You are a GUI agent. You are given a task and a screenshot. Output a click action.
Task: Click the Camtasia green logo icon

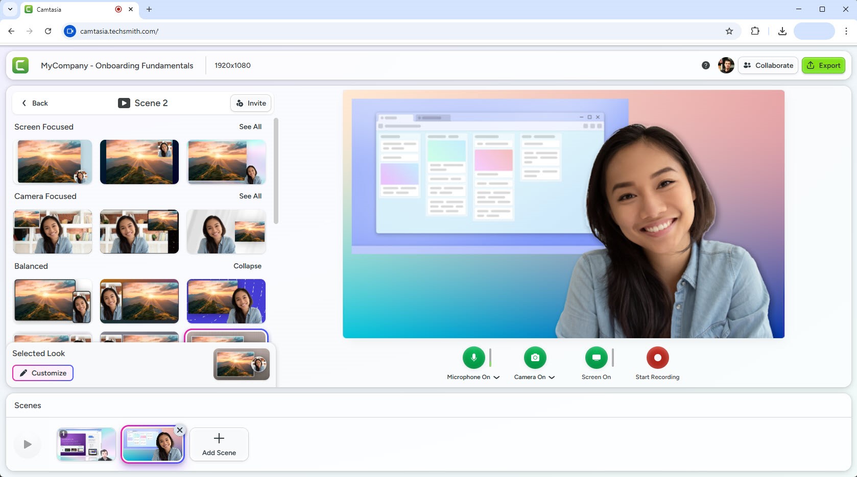coord(20,65)
